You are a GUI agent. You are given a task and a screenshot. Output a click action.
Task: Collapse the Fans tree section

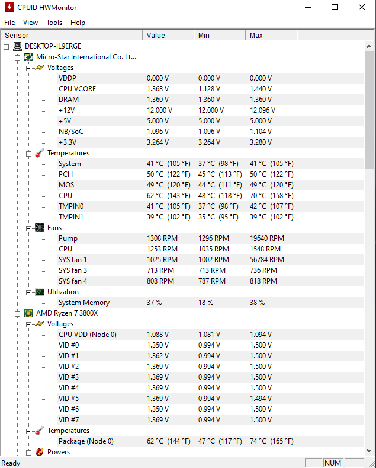[28, 228]
